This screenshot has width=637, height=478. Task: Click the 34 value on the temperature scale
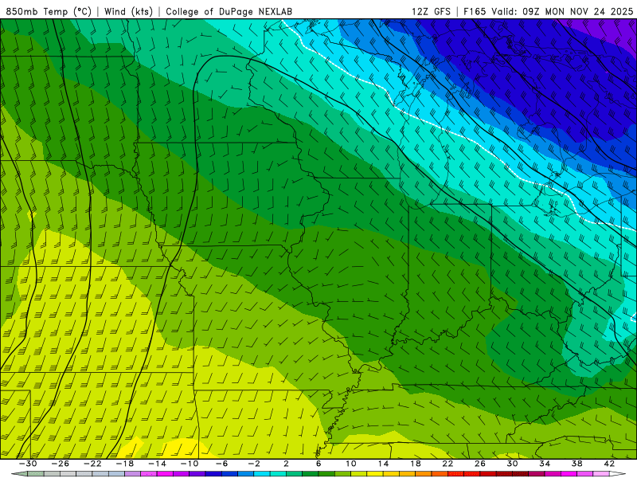click(545, 464)
